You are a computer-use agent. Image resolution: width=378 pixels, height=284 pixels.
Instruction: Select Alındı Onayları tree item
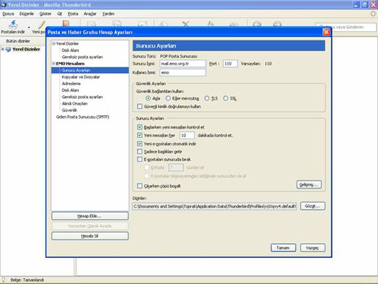75,103
